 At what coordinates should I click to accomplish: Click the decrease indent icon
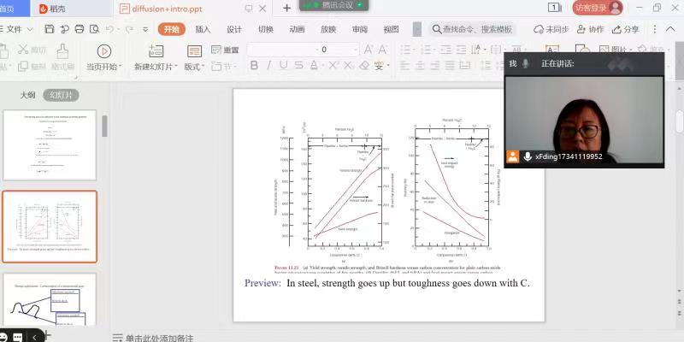(x=445, y=50)
